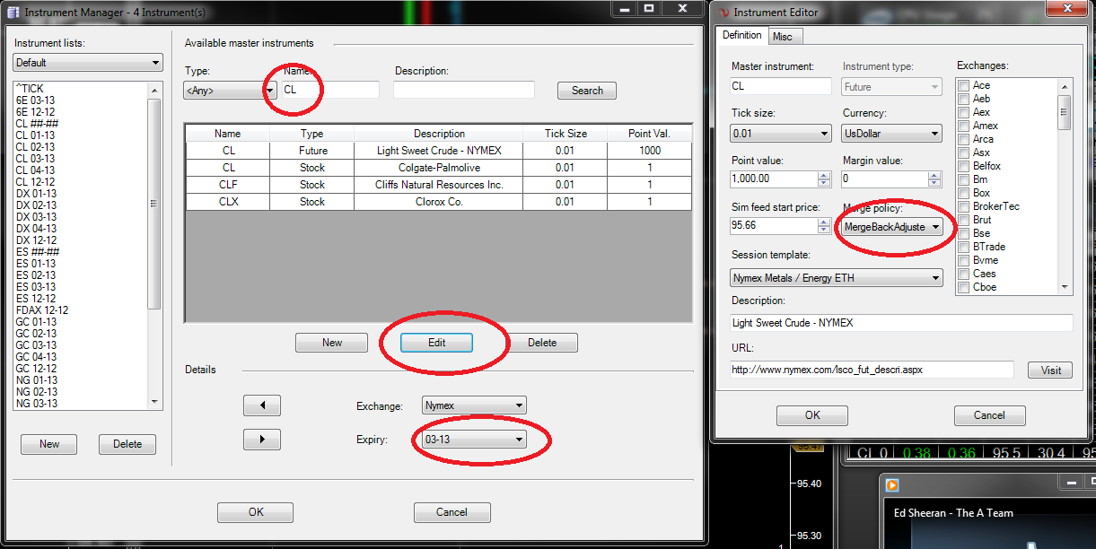Open the Currency UsDollar dropdown
1096x549 pixels.
click(893, 133)
